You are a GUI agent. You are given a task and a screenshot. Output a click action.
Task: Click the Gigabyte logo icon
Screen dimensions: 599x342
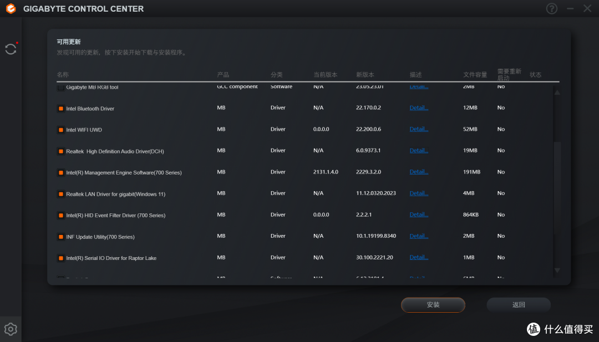[x=11, y=8]
